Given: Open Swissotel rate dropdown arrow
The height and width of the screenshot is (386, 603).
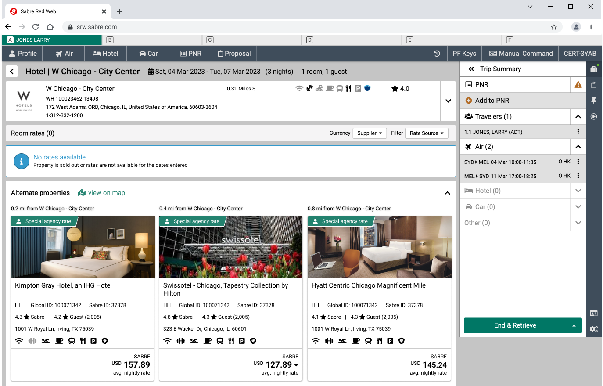Looking at the screenshot, I should pos(296,365).
